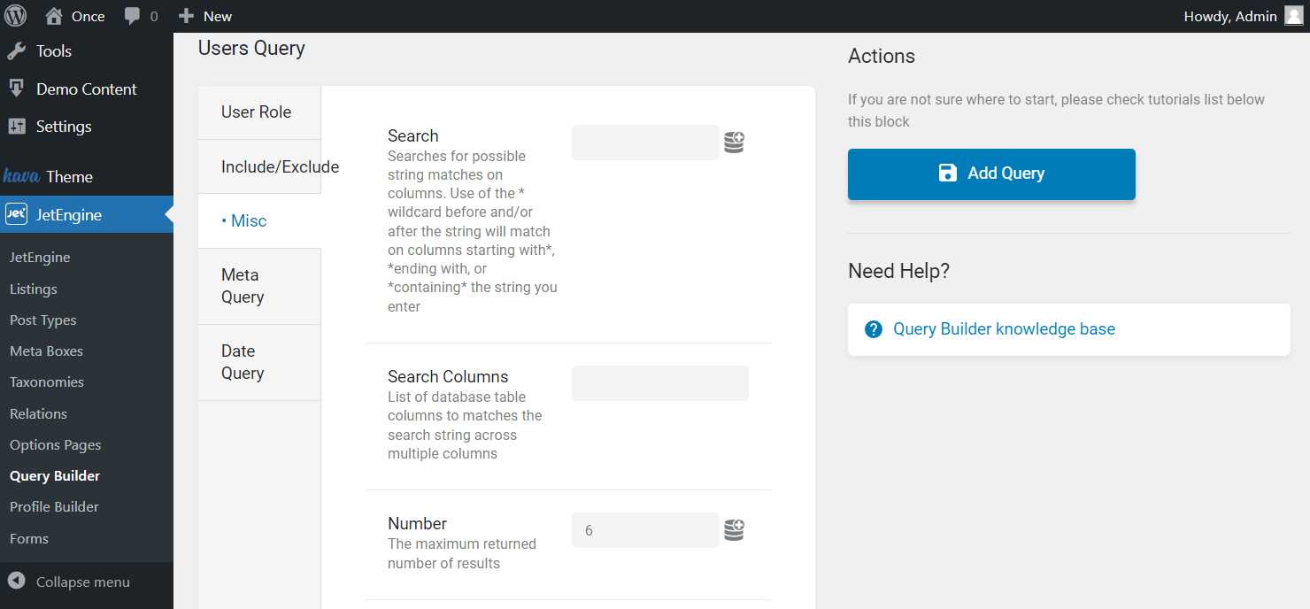Focus the Number input field showing 6
The height and width of the screenshot is (609, 1310).
tap(645, 530)
